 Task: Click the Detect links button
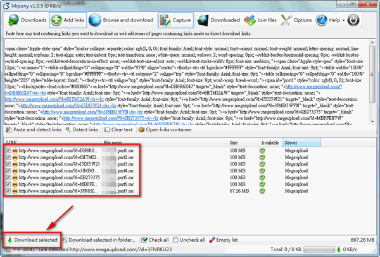click(x=82, y=129)
